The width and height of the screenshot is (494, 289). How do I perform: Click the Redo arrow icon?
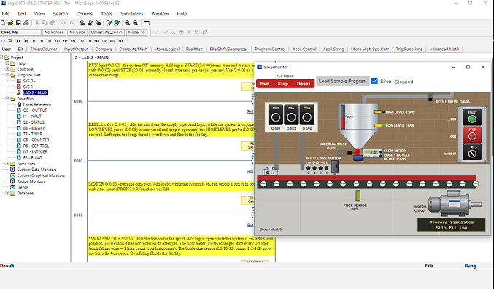tap(72, 23)
